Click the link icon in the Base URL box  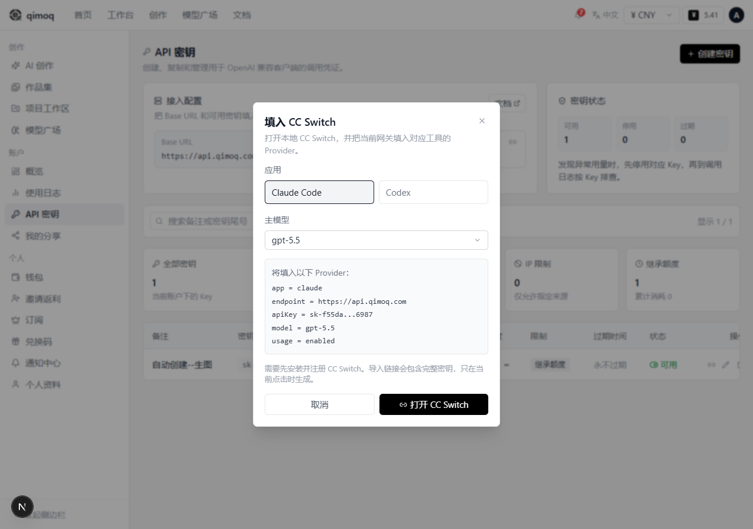click(x=513, y=142)
